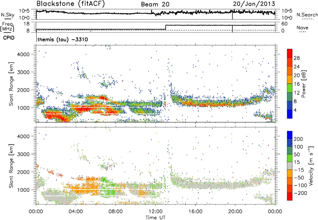Select the "60" Nave axis value
318x220 pixels.
(284, 24)
